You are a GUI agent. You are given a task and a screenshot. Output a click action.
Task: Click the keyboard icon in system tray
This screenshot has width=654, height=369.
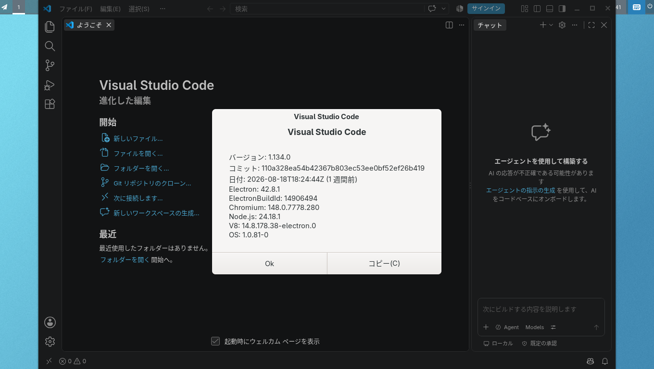tap(636, 7)
